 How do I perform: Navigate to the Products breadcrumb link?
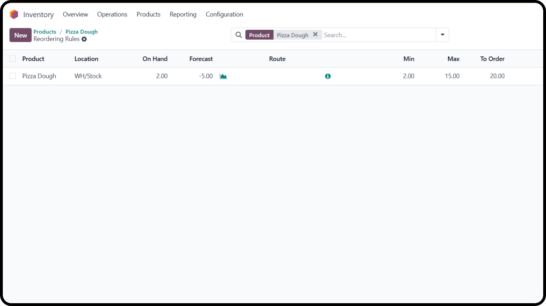[45, 32]
